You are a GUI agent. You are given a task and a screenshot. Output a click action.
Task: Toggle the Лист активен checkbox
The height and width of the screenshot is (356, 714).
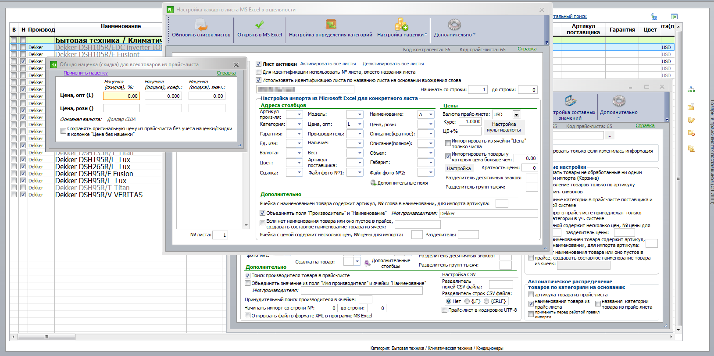[259, 64]
